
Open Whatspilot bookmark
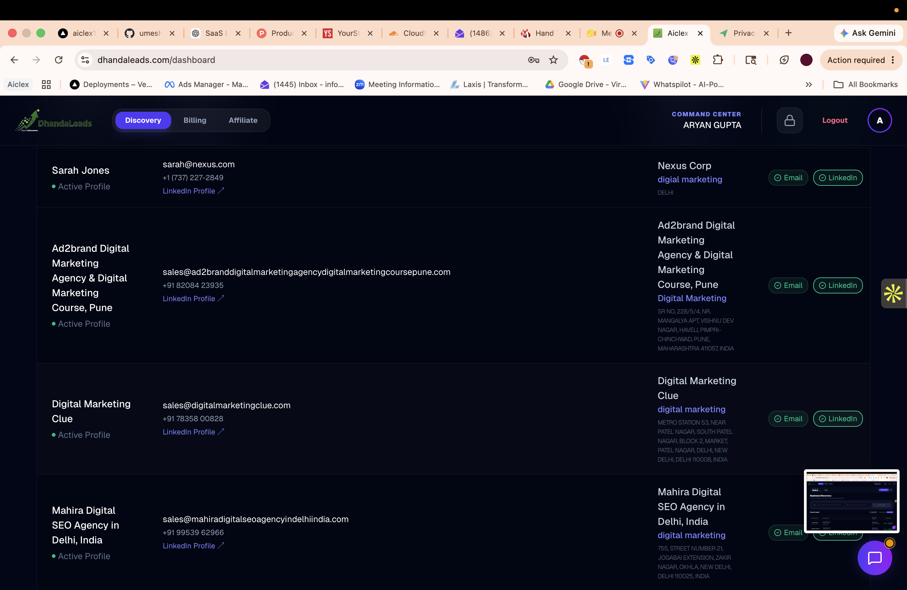(682, 85)
